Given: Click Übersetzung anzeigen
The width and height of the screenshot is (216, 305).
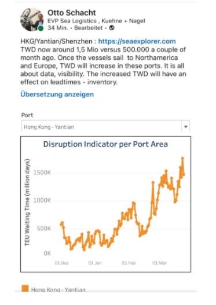Looking at the screenshot, I should pos(57,94).
